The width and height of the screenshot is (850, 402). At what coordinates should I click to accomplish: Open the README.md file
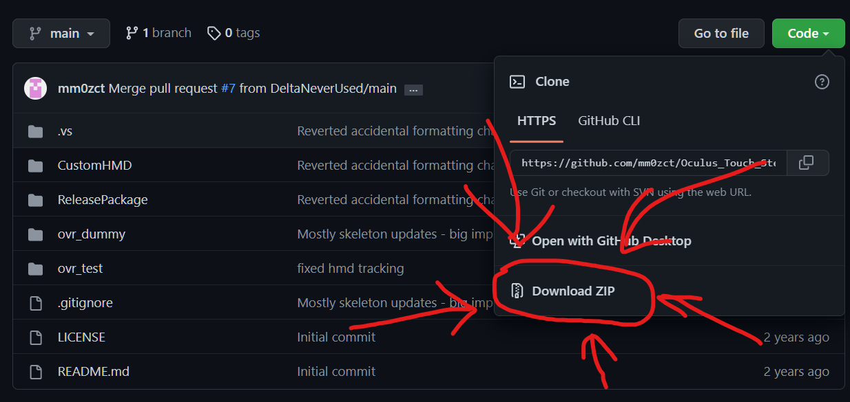(93, 371)
